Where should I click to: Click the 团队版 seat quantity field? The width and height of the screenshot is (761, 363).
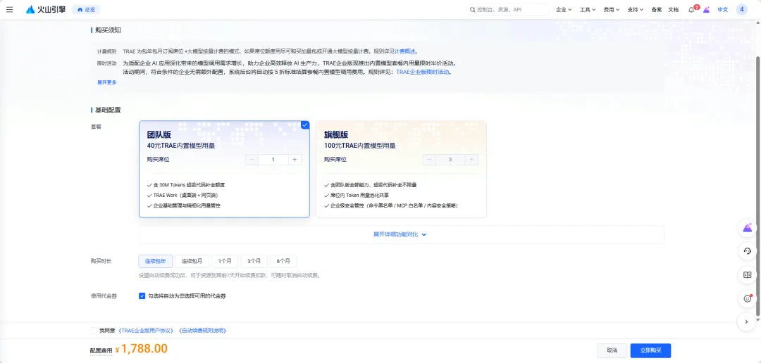[273, 160]
